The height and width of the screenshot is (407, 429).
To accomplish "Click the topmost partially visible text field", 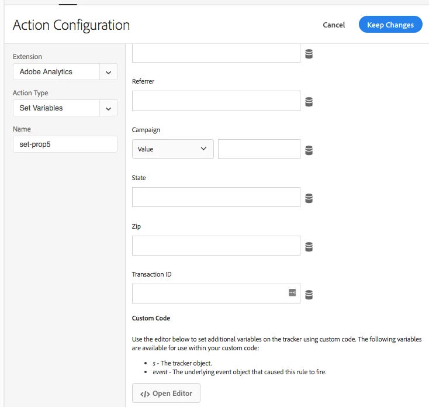I will tap(216, 54).
